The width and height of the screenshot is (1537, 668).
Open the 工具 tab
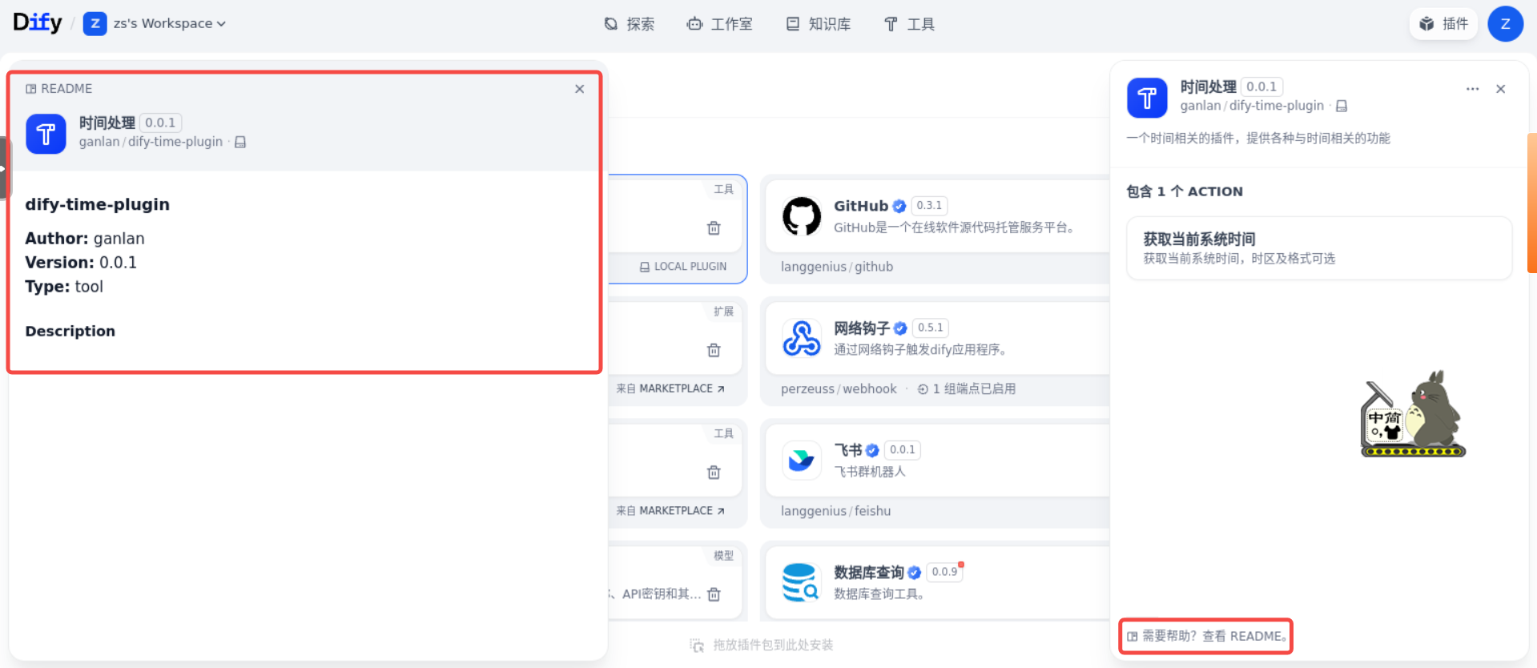(909, 24)
